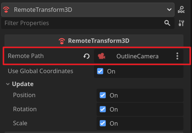Open the documentation DOC icon

click(181, 10)
